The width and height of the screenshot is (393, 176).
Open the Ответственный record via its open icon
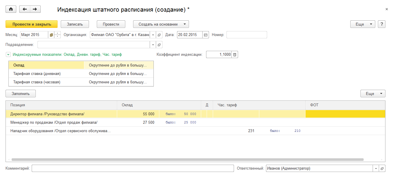click(382, 168)
